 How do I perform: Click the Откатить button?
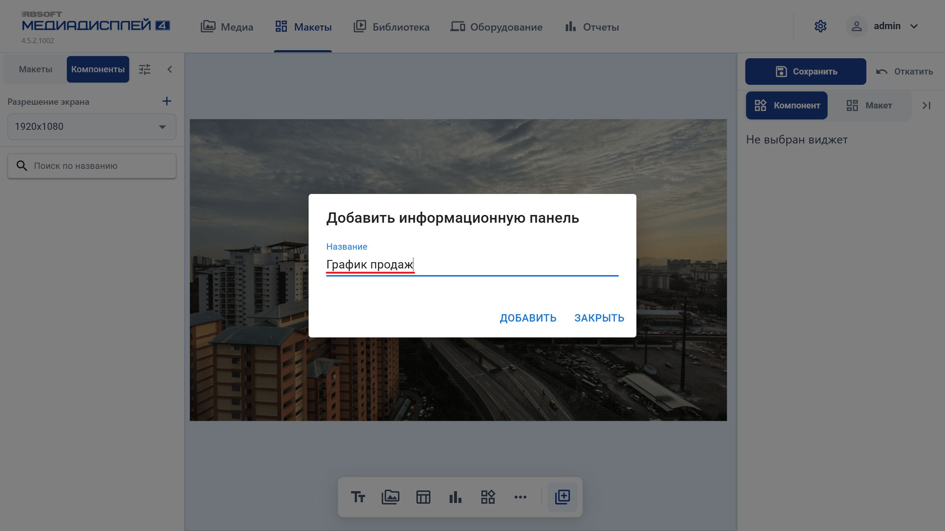(904, 72)
